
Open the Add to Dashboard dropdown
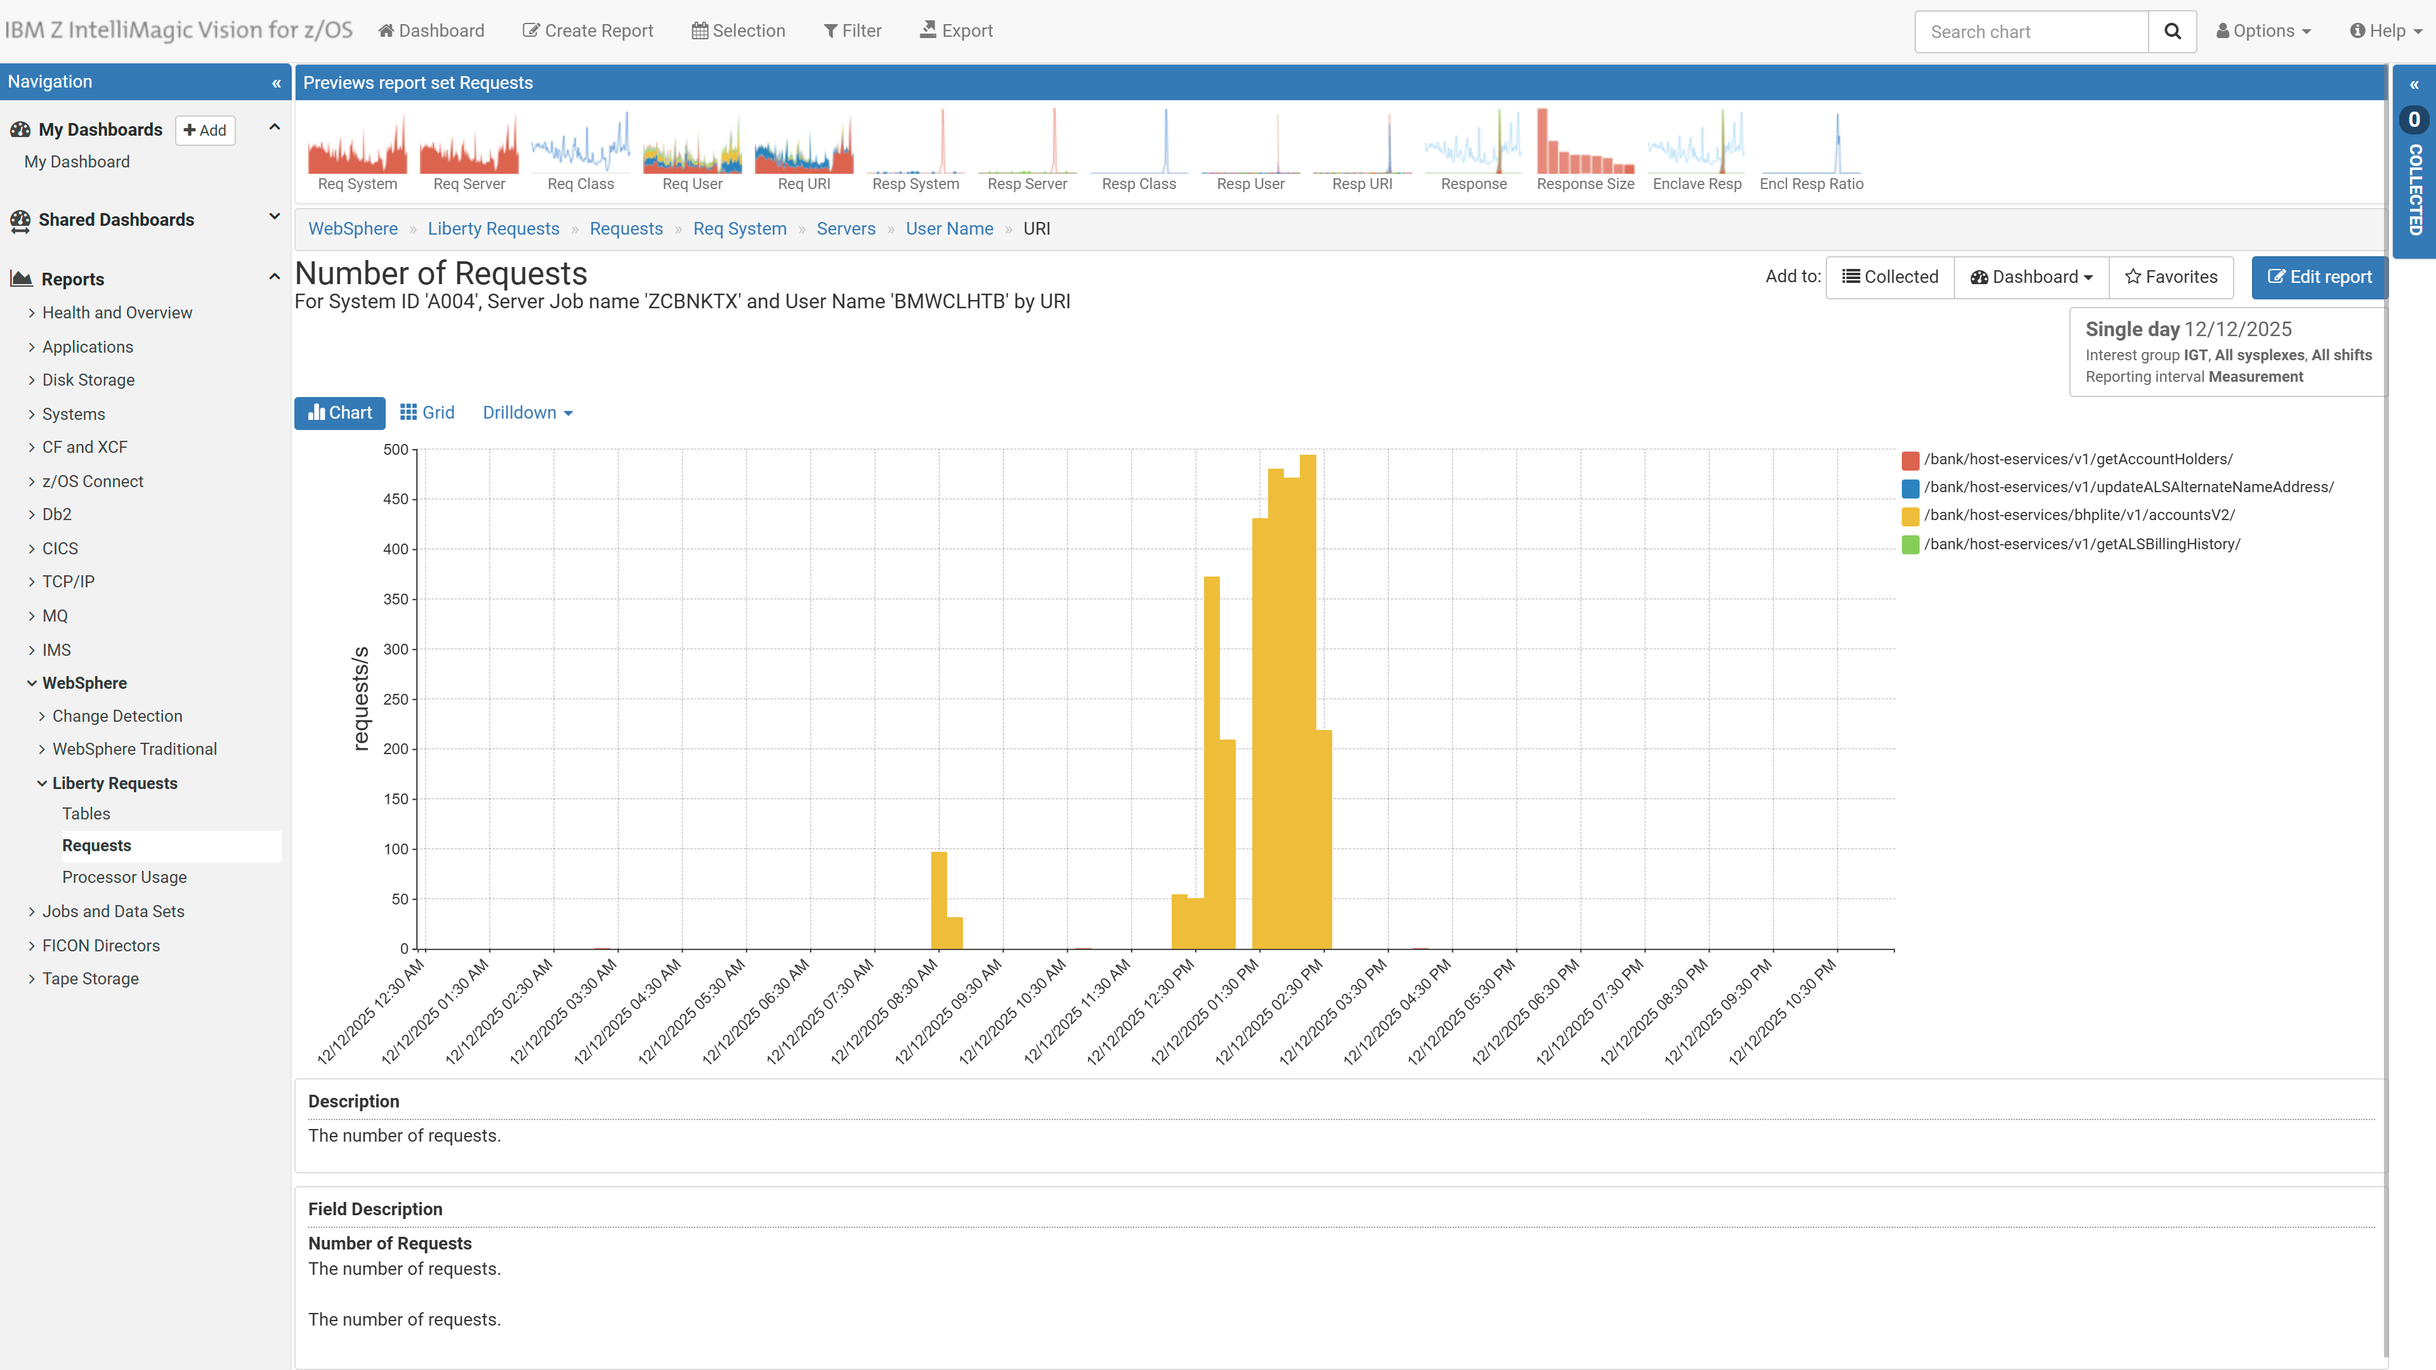(x=2031, y=277)
